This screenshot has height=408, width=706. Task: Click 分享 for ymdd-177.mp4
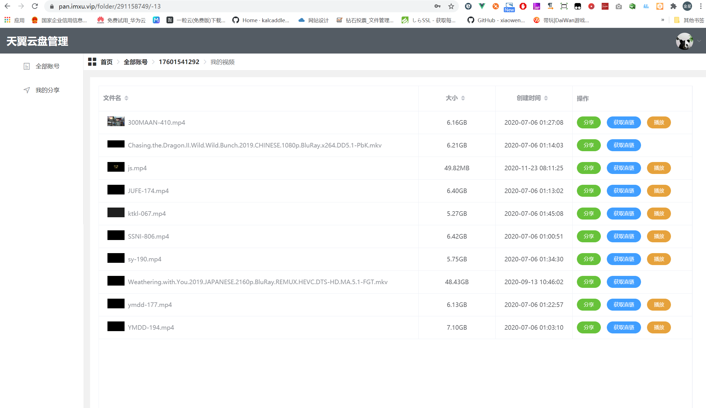[589, 305]
